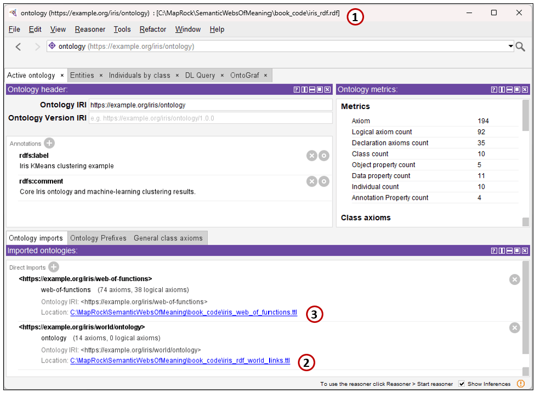Toggle the Show Inferences checkbox
Viewport: 535px width, 394px height.
point(462,384)
